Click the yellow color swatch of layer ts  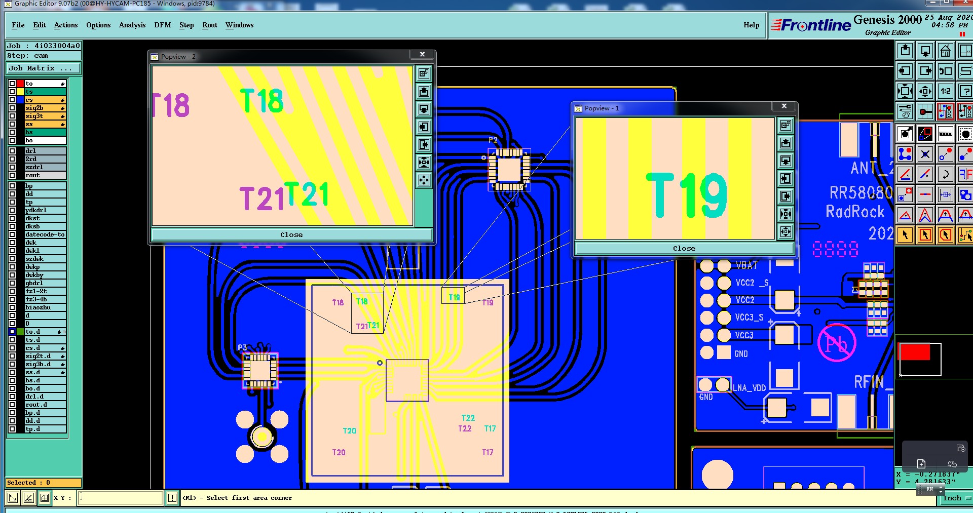20,92
